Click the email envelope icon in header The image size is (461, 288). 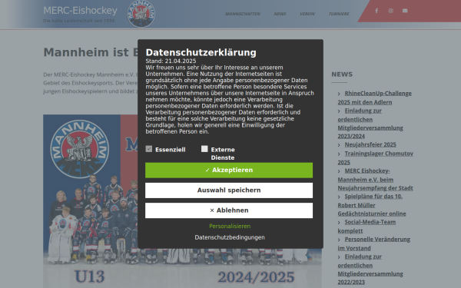[405, 11]
